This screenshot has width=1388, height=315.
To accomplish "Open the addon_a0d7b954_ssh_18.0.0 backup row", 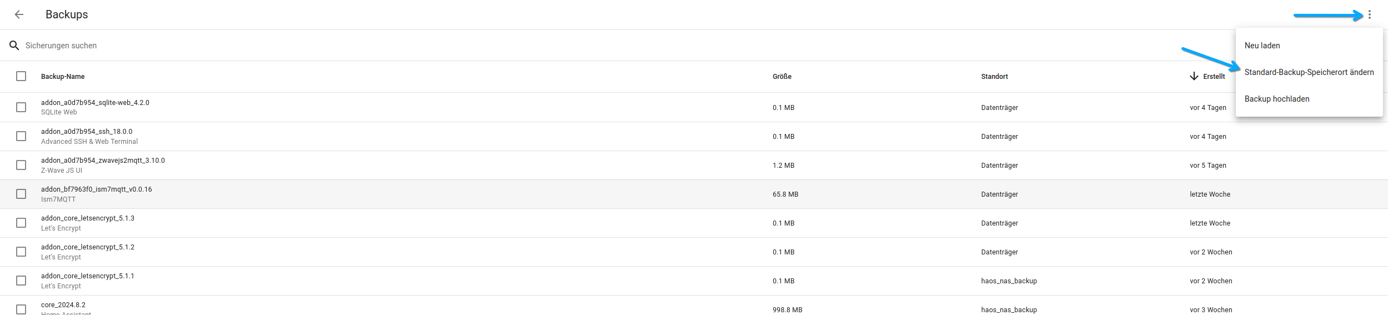I will [x=694, y=136].
